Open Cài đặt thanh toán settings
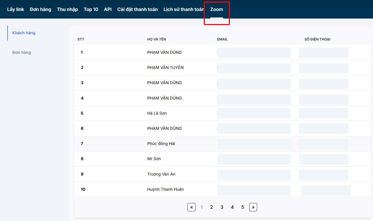 137,9
